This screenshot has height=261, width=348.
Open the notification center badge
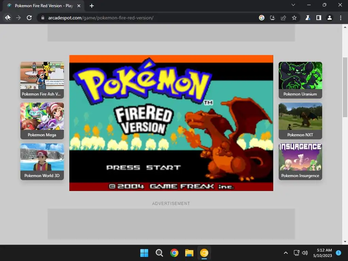tap(338, 253)
